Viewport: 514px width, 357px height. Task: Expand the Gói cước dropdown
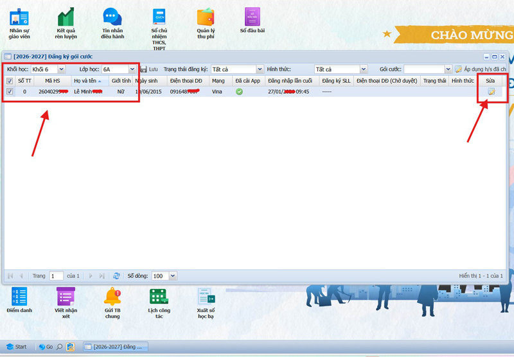pos(448,69)
